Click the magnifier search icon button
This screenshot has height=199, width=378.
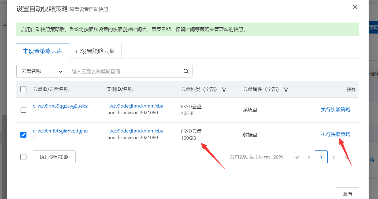click(x=186, y=71)
